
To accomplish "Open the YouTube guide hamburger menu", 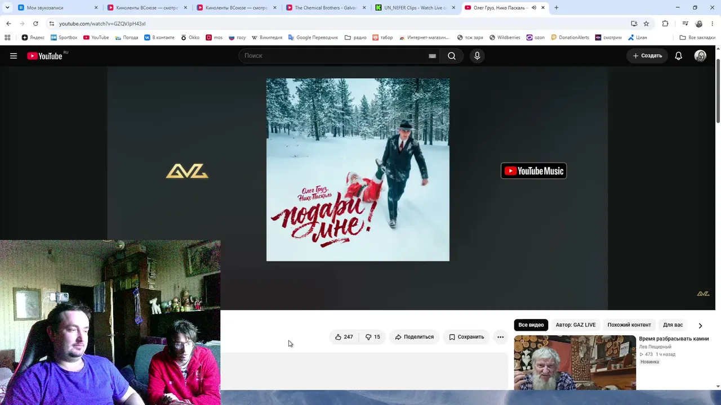I will (14, 56).
